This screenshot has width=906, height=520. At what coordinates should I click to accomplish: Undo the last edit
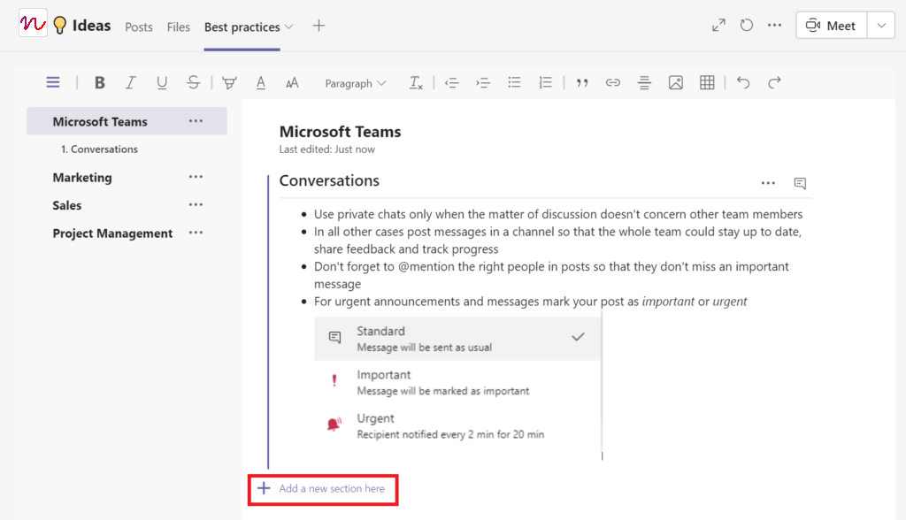743,82
